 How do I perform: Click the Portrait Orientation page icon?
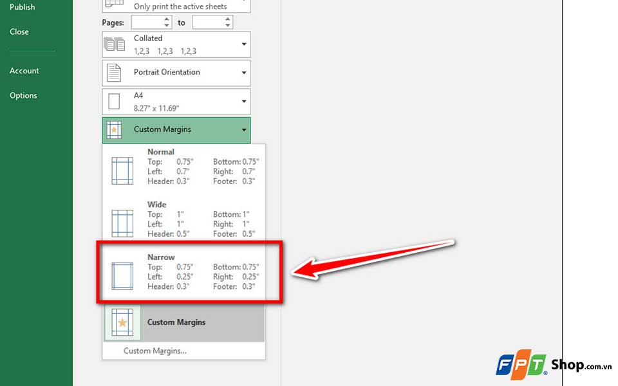pyautogui.click(x=116, y=73)
